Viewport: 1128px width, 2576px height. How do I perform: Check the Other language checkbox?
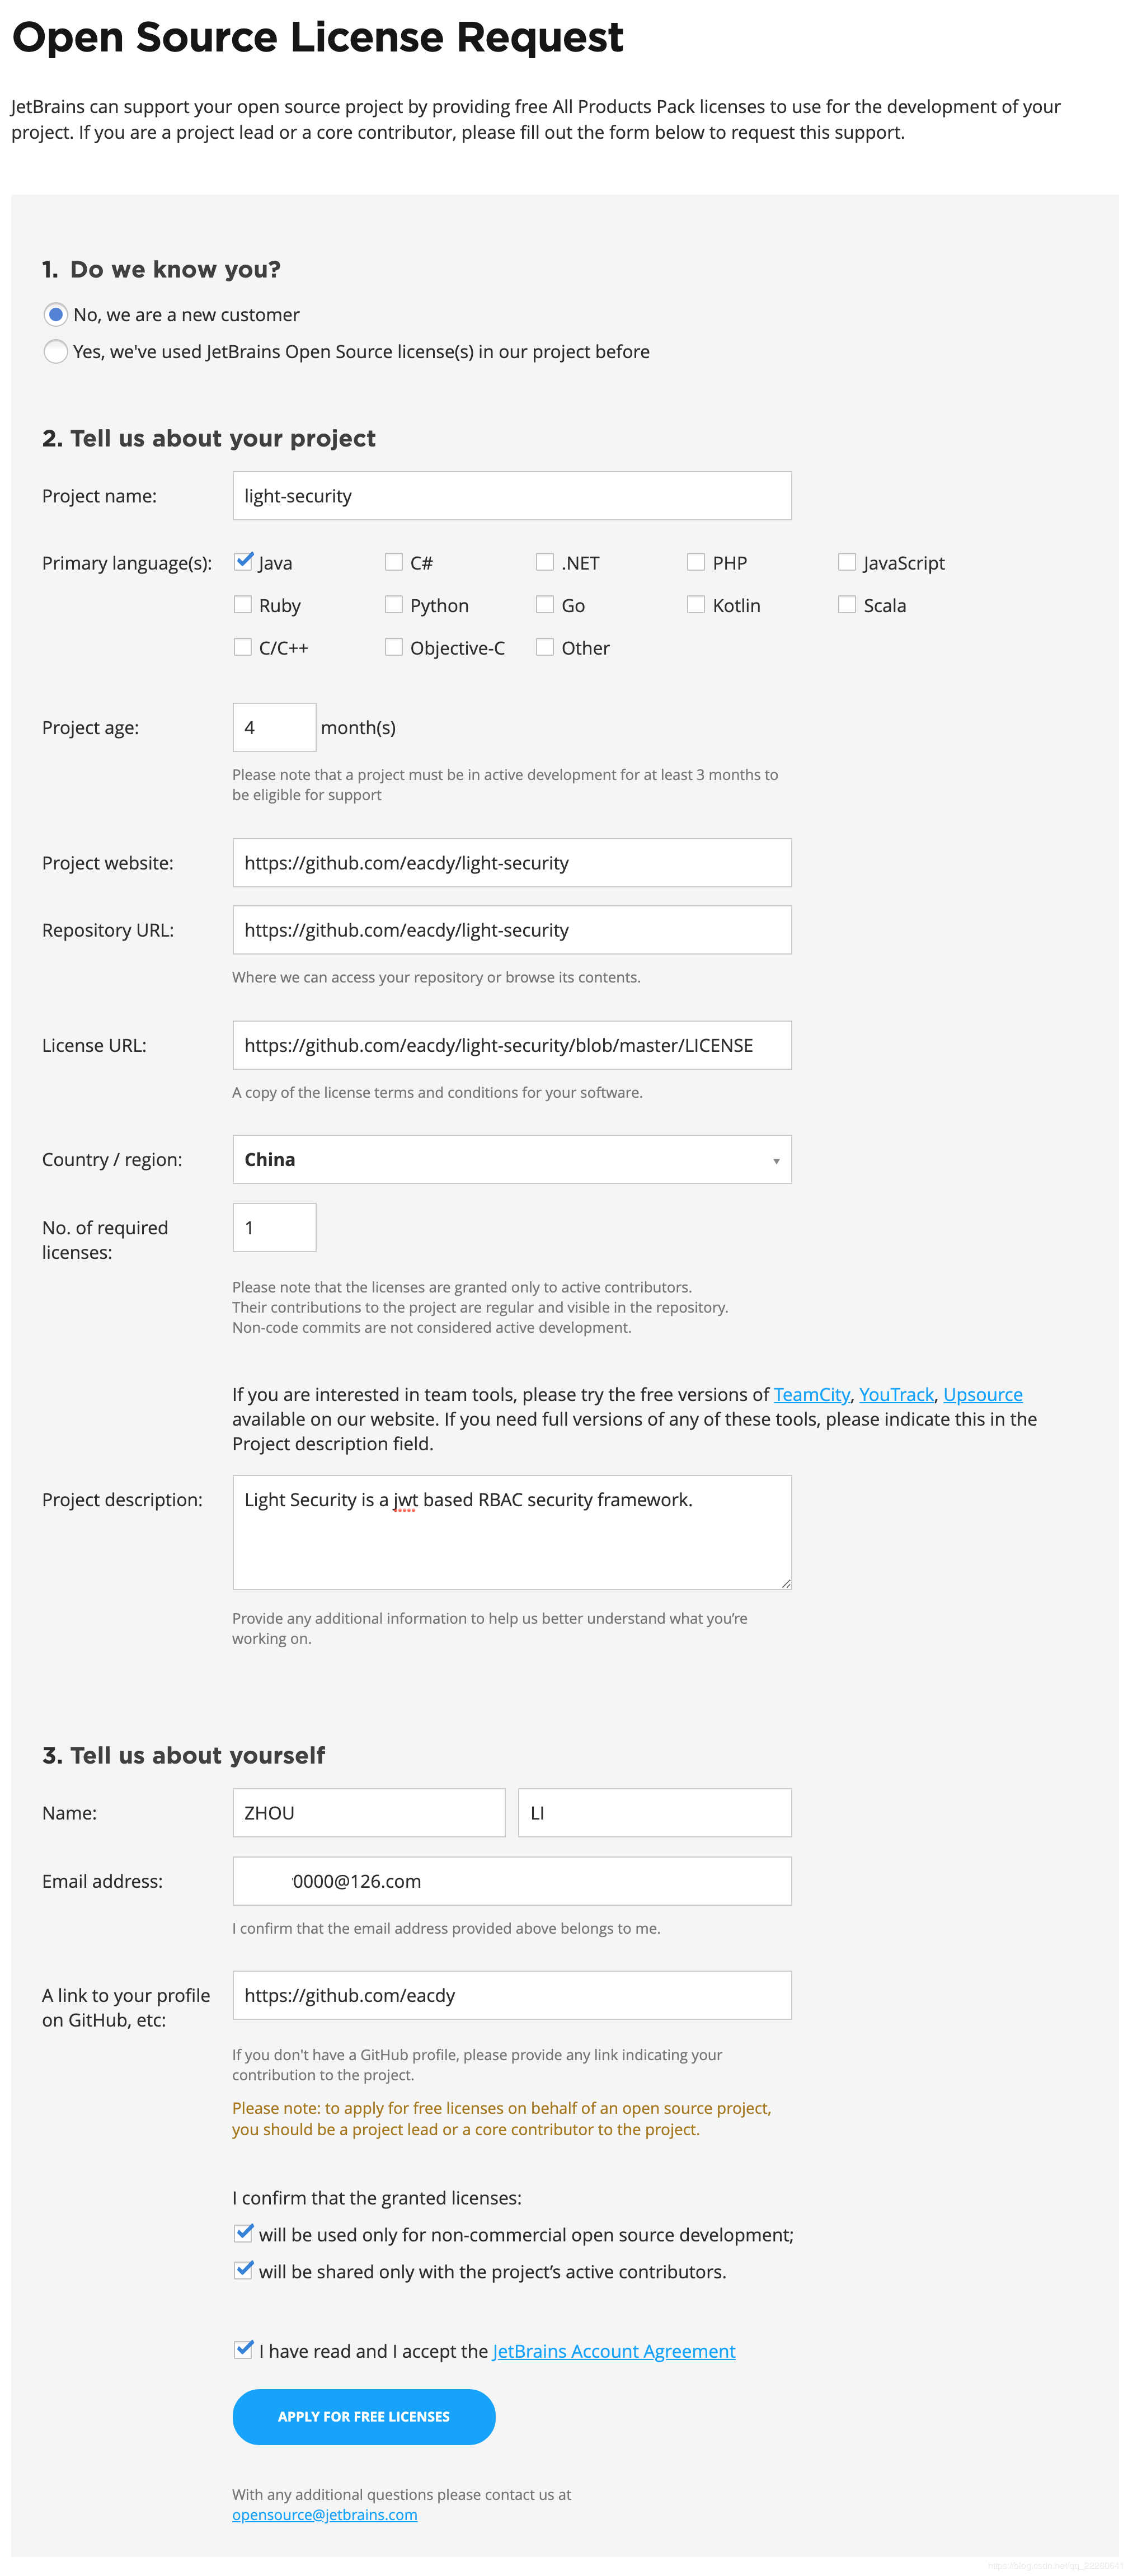545,646
